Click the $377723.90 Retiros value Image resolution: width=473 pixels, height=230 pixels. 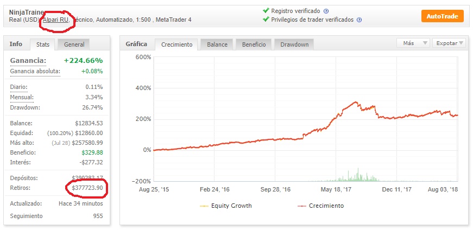(x=87, y=188)
